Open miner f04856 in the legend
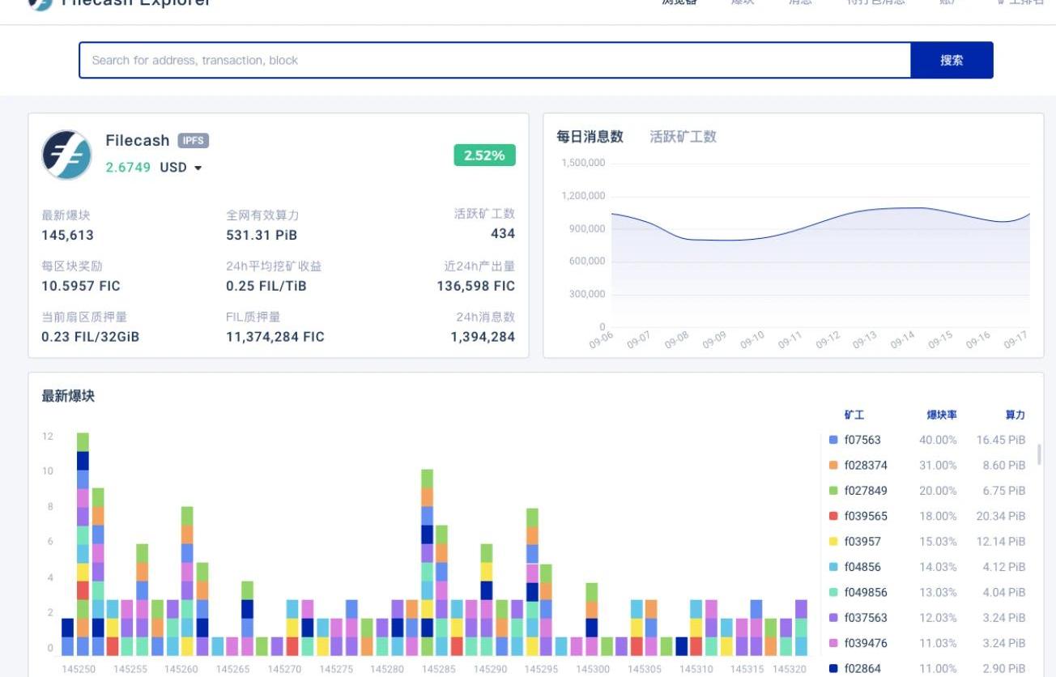Viewport: 1056px width, 677px height. pos(862,567)
